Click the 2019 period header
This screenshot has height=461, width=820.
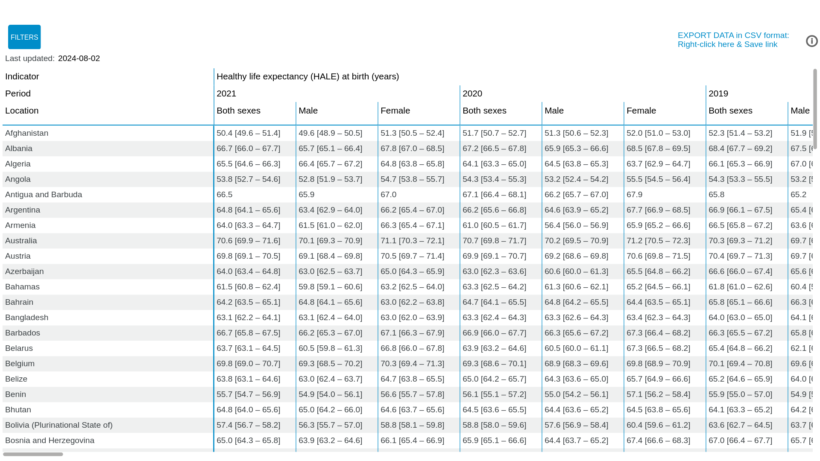tap(718, 93)
